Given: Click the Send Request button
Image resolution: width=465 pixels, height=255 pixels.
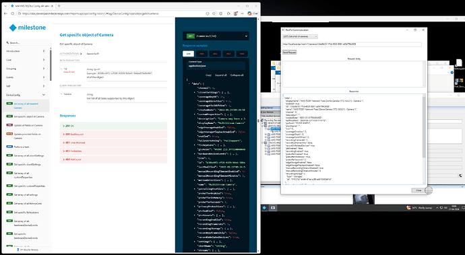Looking at the screenshot, I should (x=289, y=52).
